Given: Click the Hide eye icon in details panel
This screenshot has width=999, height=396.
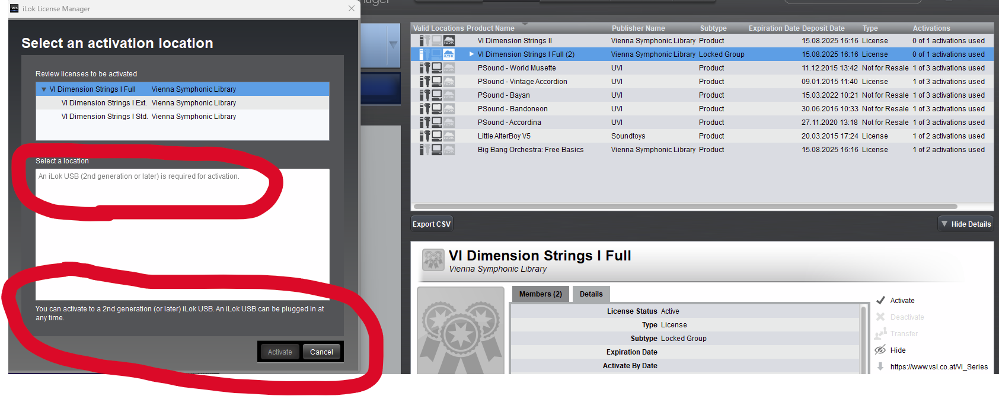Looking at the screenshot, I should coord(880,350).
